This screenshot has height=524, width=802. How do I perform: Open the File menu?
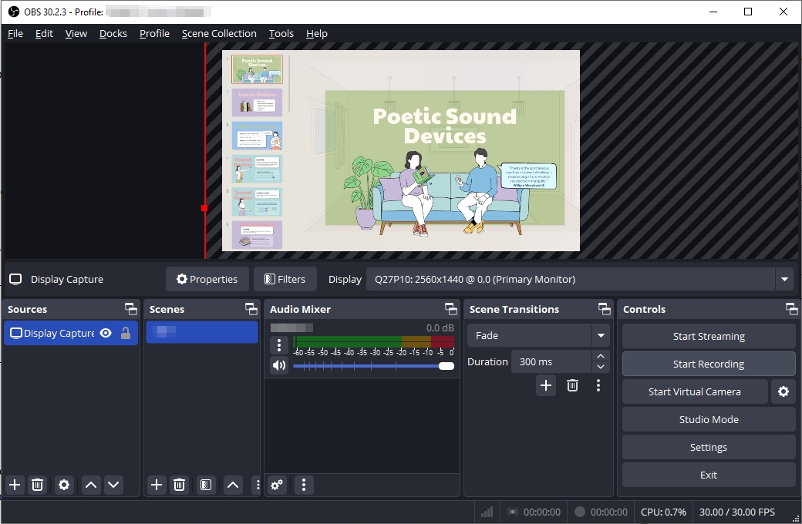pyautogui.click(x=15, y=33)
